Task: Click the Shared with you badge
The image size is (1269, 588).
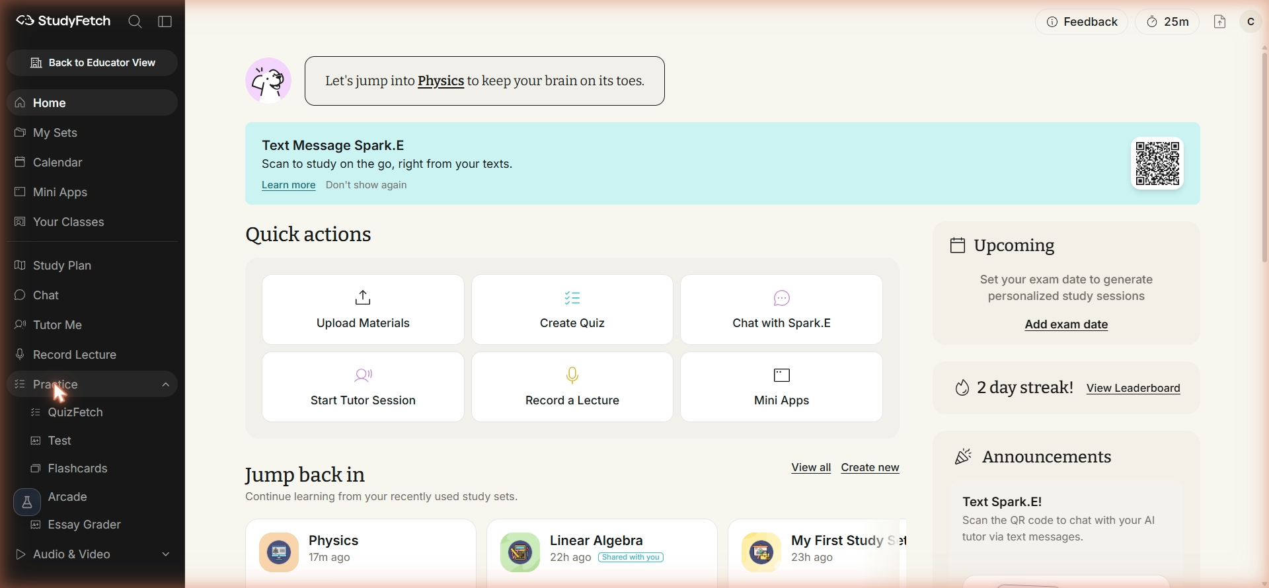Action: [x=631, y=558]
